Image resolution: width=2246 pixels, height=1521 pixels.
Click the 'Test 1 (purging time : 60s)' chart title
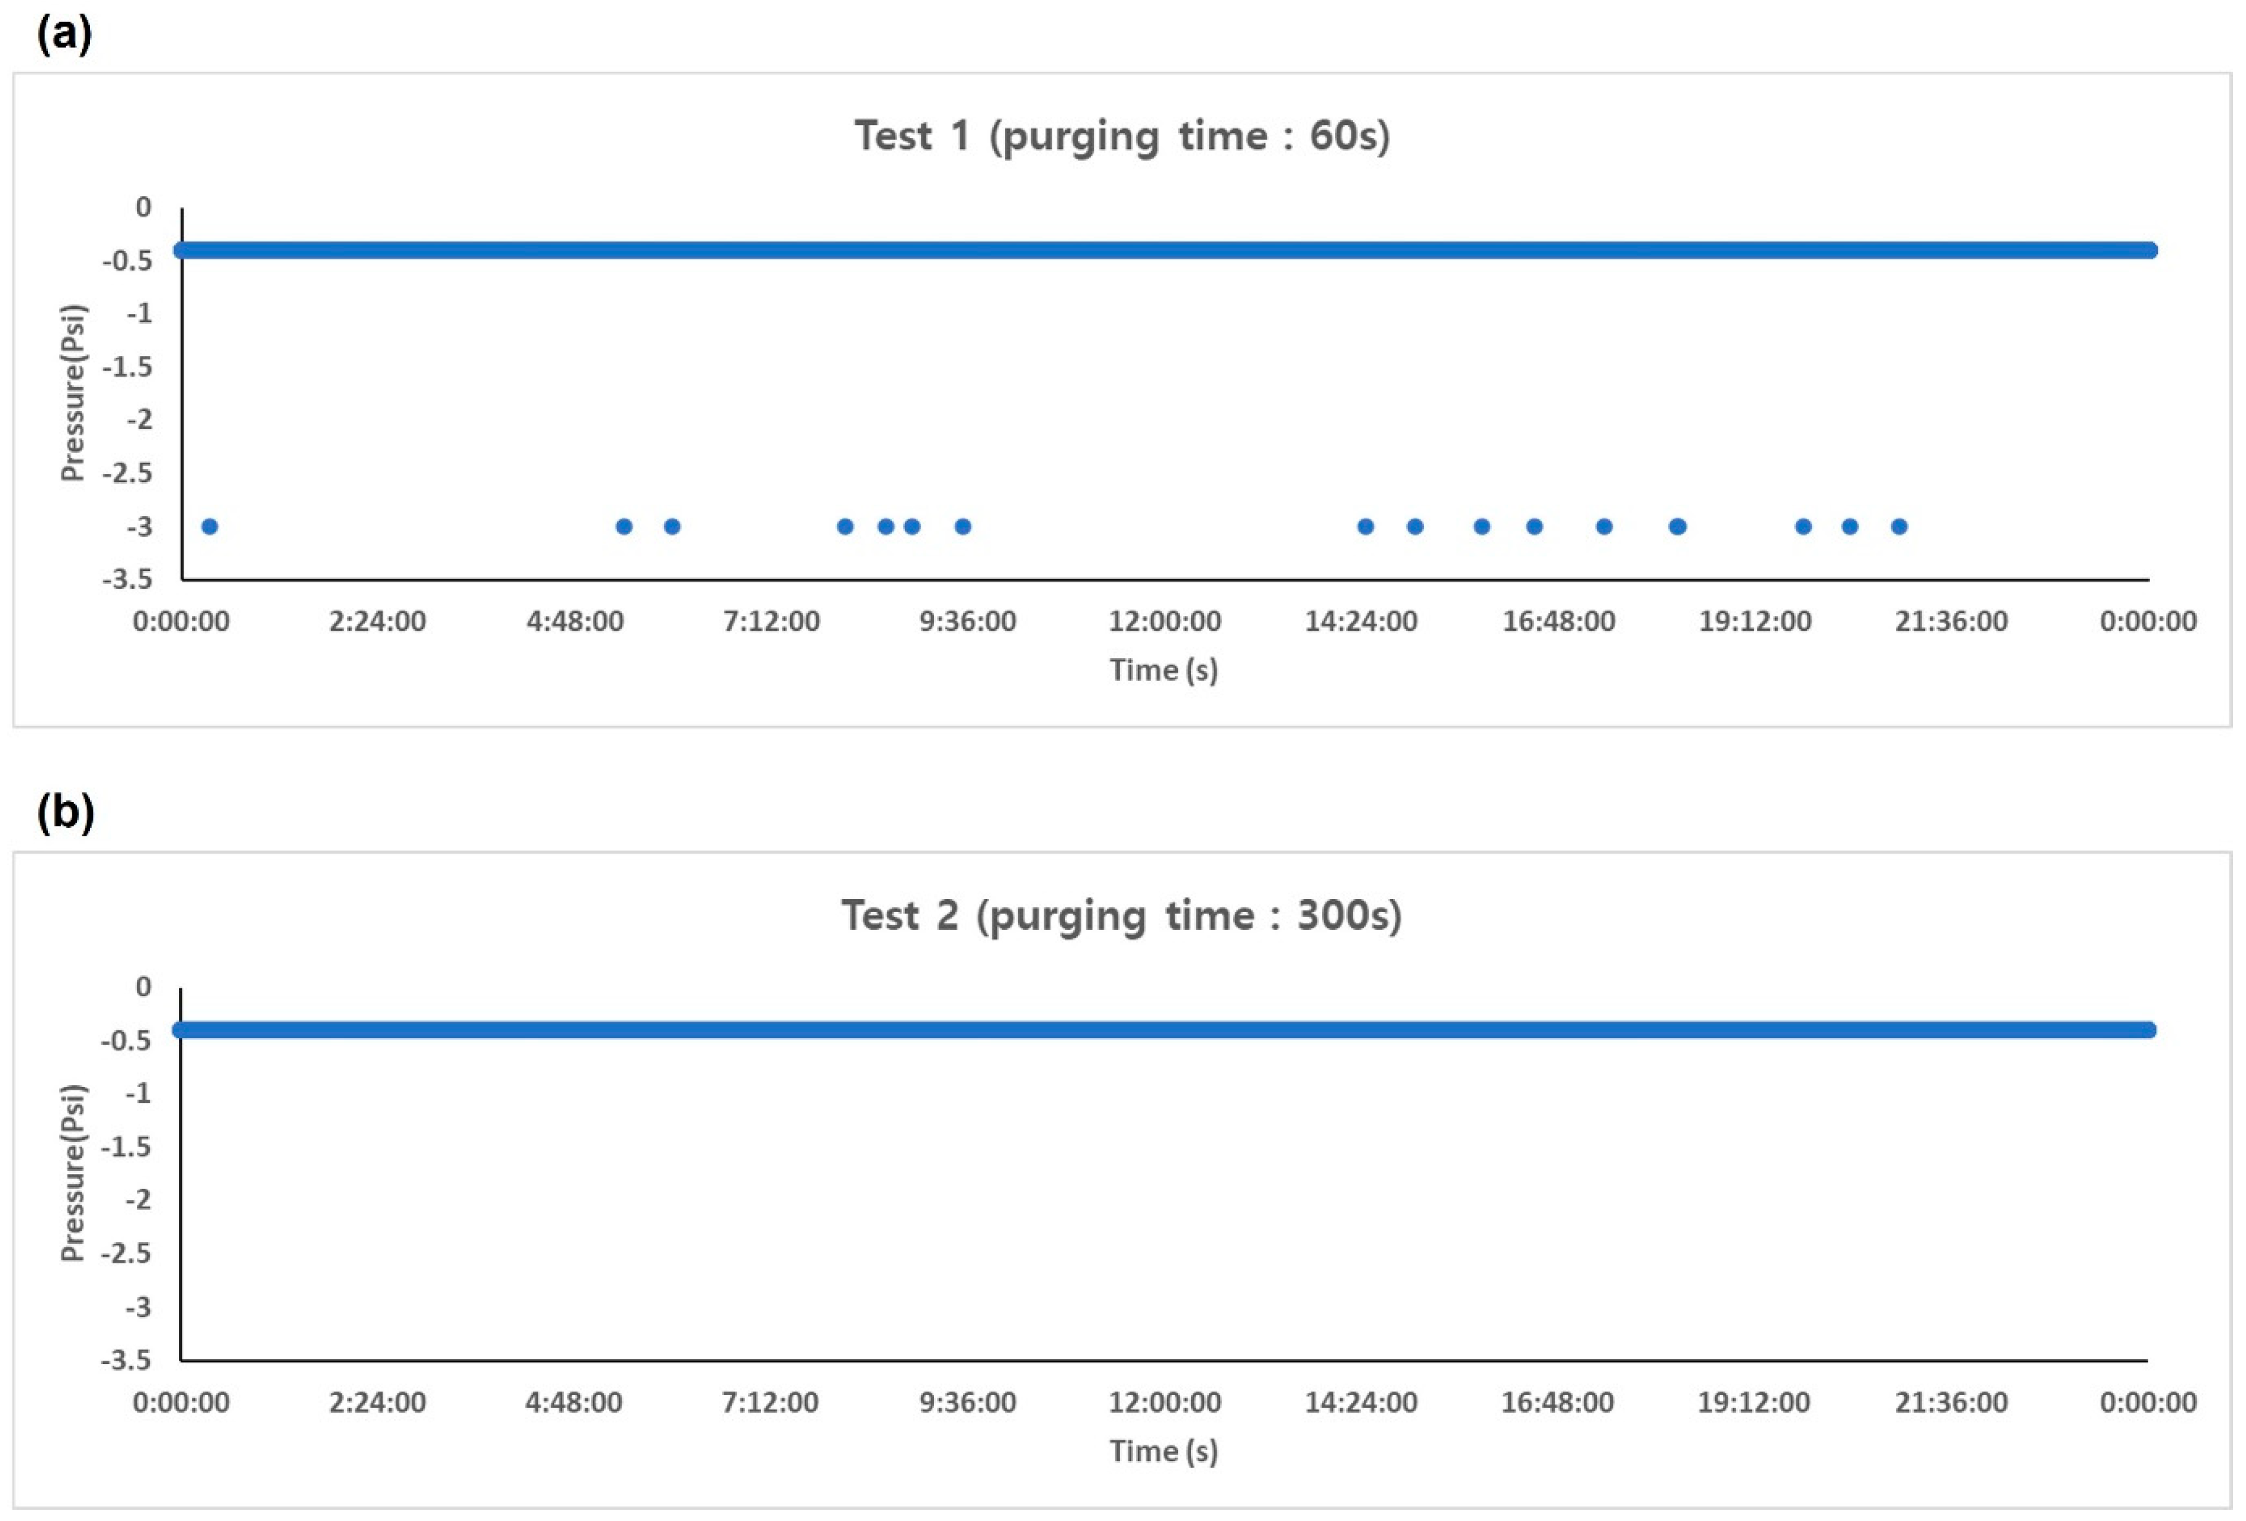tap(1121, 136)
